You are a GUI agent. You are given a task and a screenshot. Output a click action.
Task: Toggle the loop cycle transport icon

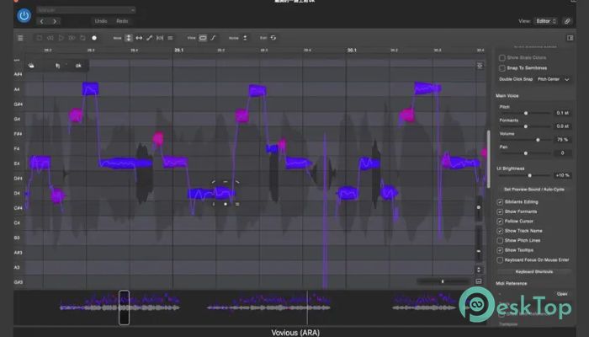[x=82, y=38]
